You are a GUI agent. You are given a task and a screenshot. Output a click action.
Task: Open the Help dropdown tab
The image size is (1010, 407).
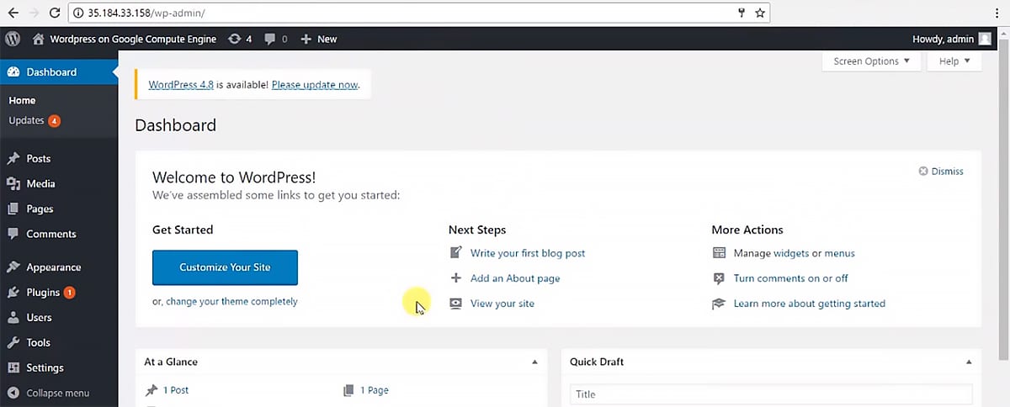coord(954,61)
